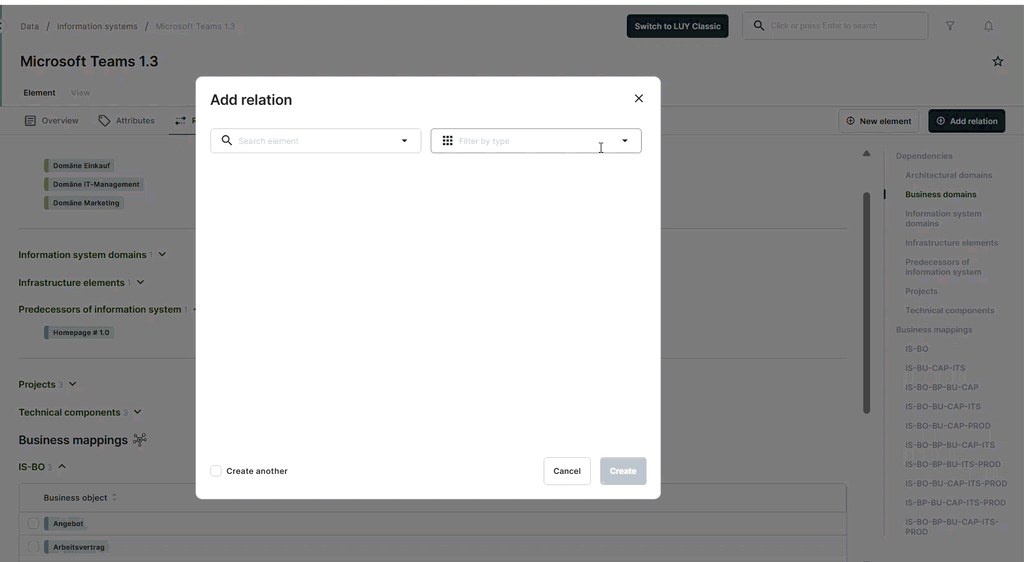Click the search magnifier icon in header
This screenshot has height=562, width=1024.
[758, 26]
